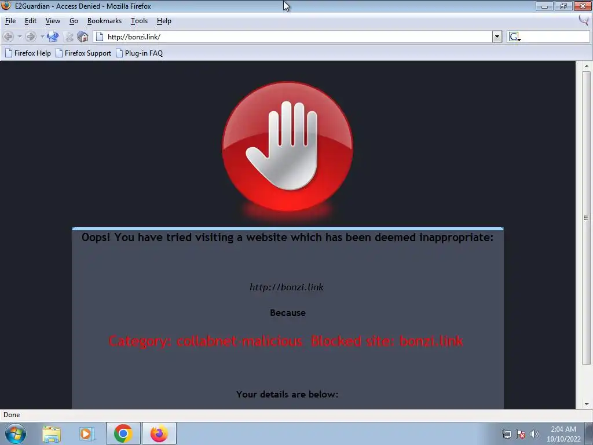Click the Firefox taskbar button

click(x=159, y=433)
